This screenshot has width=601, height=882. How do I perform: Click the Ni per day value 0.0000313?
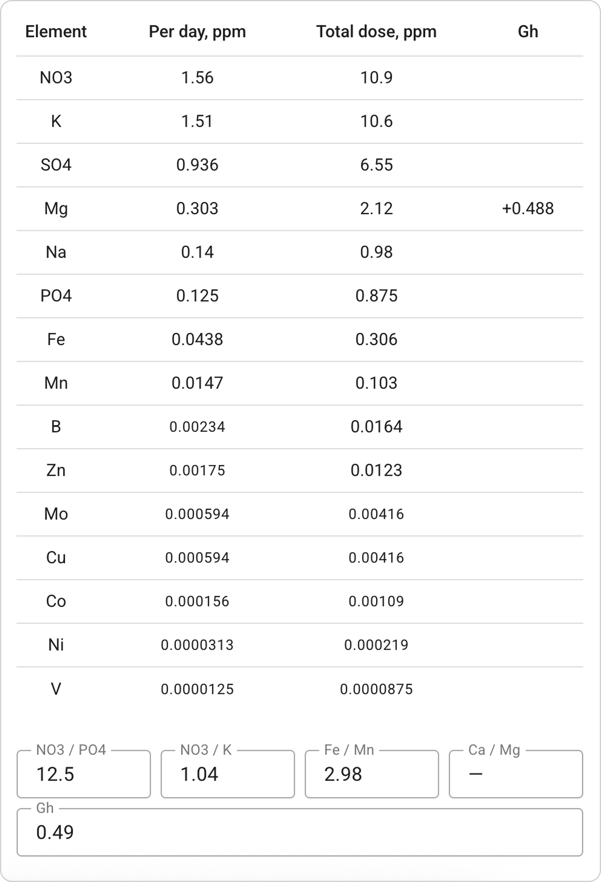coord(197,645)
